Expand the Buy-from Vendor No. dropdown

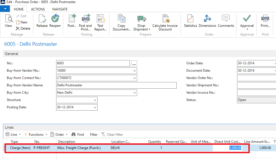tap(135, 71)
